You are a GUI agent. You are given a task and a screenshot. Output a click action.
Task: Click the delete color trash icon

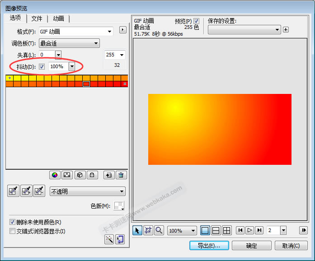click(121, 175)
